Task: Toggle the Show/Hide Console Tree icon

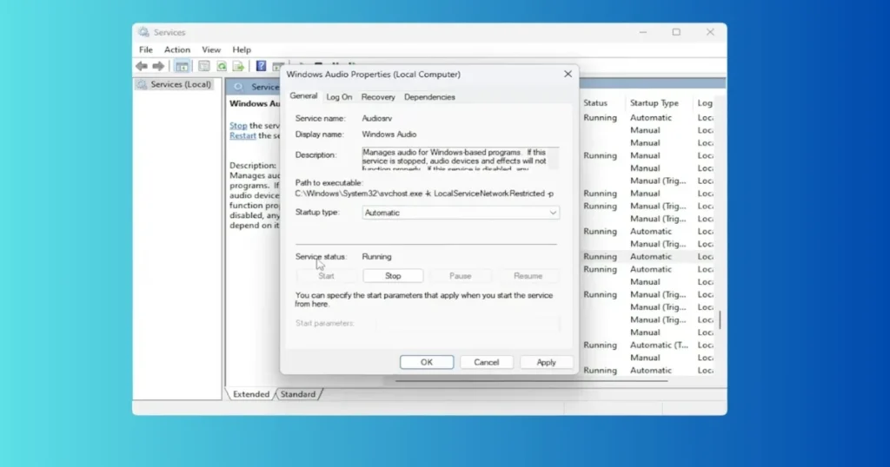Action: [182, 66]
